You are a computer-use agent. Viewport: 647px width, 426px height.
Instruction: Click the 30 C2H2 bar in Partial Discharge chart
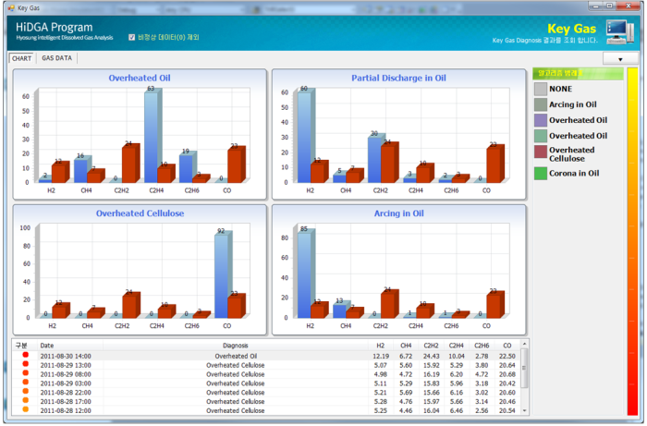[374, 159]
